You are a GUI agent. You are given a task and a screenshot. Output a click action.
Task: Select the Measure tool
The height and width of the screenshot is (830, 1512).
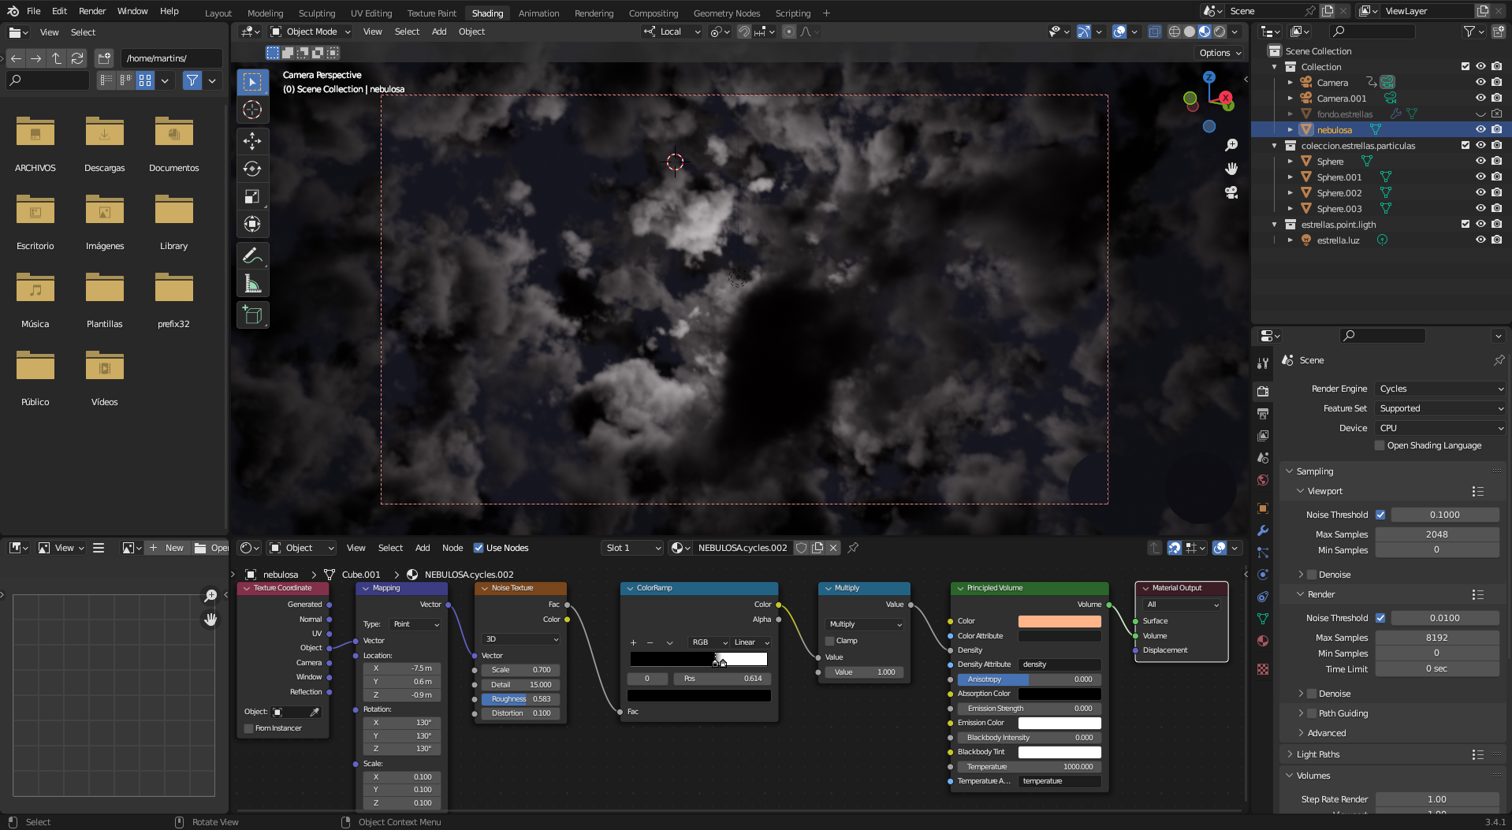pos(252,283)
